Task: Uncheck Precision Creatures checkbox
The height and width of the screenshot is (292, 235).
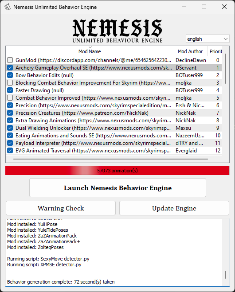Action: coord(10,113)
